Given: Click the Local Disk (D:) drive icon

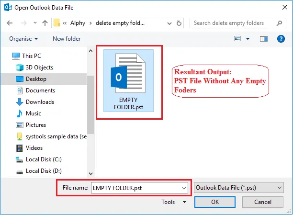Looking at the screenshot, I should point(20,172).
